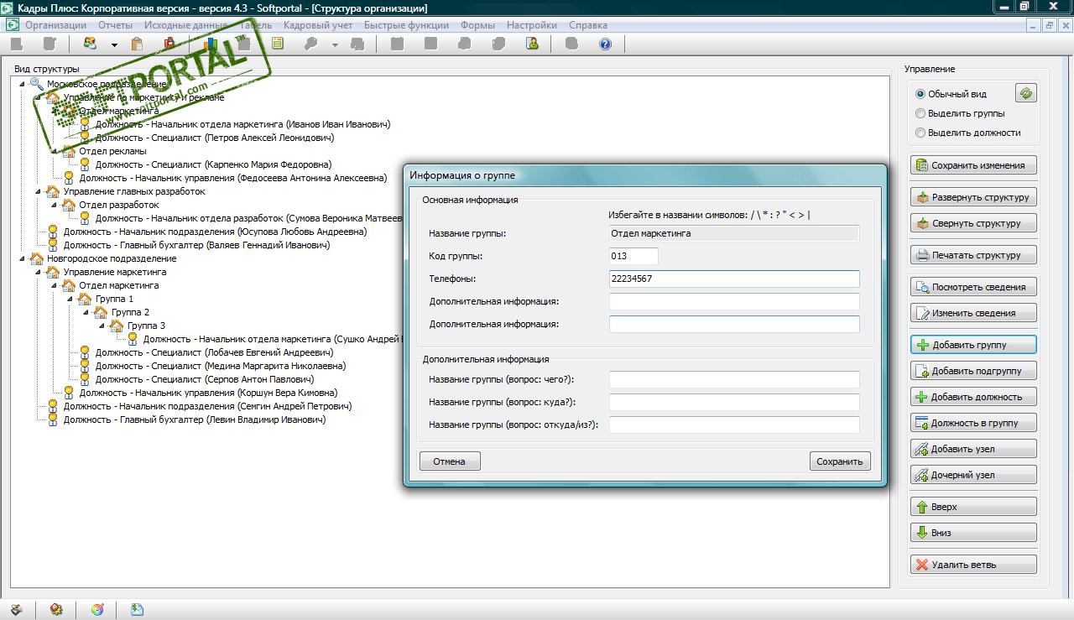Click the Дочерний узел button
This screenshot has height=620, width=1074.
point(973,475)
